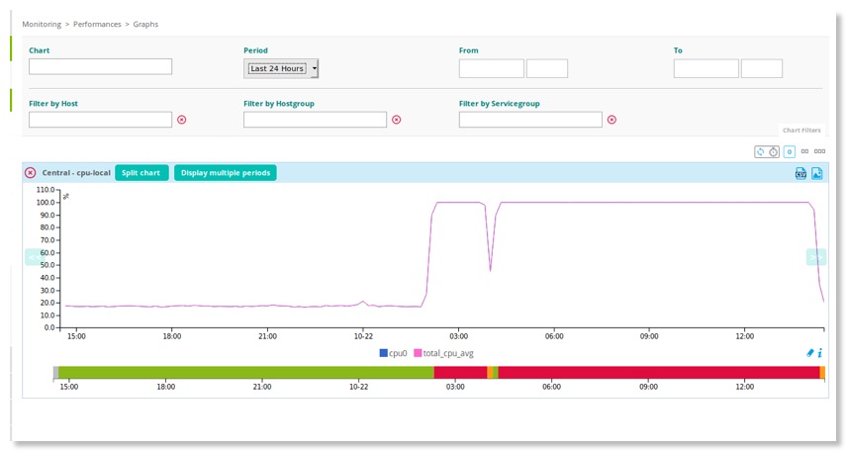Switch to three column chart layout
The width and height of the screenshot is (846, 451).
pos(819,151)
